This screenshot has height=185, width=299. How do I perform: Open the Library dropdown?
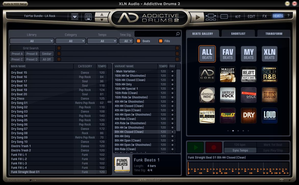32,41
